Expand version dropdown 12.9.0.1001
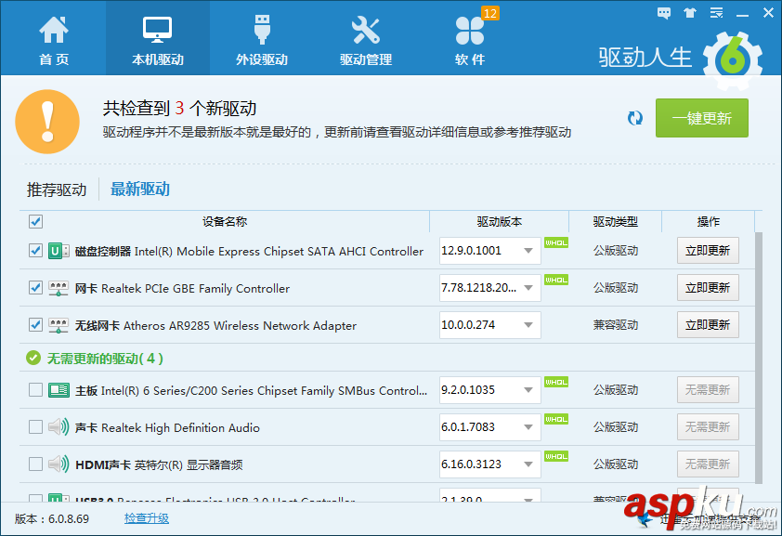Viewport: 782px width, 536px height. coord(528,251)
